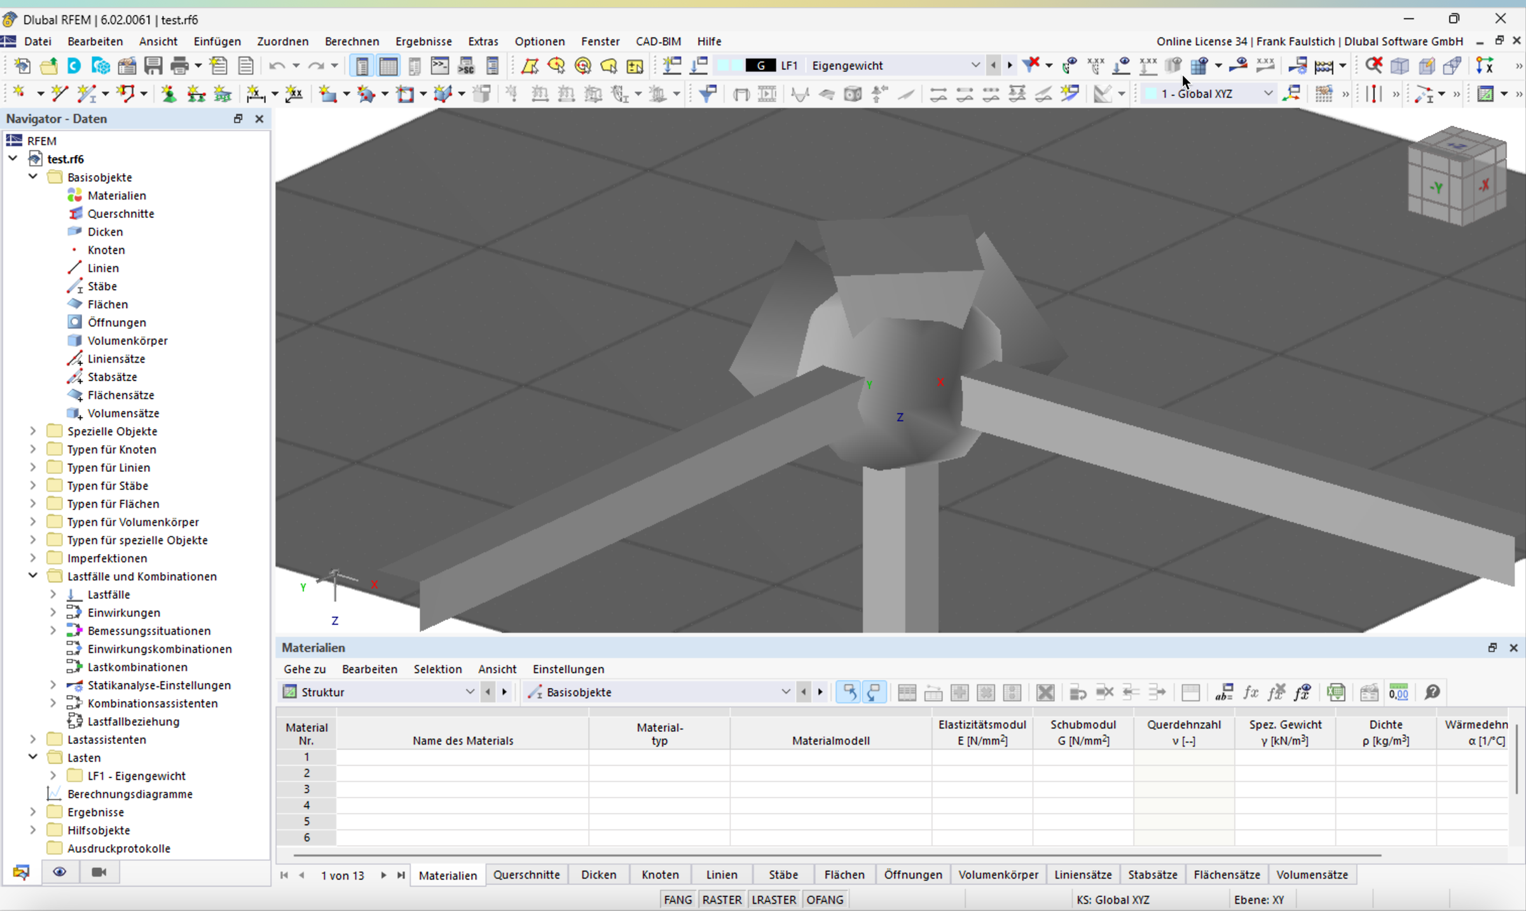Click the view navigation cube -Y face
This screenshot has height=911, width=1526.
(x=1436, y=187)
